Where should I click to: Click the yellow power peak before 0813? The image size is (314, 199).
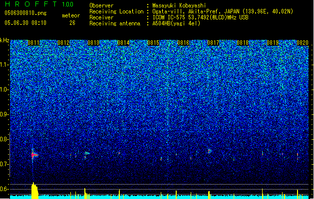(85, 194)
